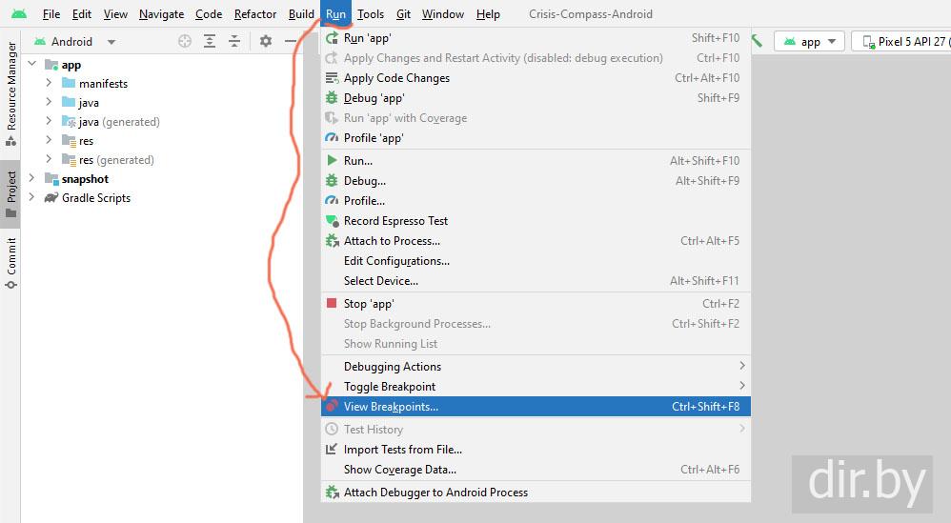Screen dimensions: 951x523
Task: Expand the snapshot module
Action: [32, 178]
